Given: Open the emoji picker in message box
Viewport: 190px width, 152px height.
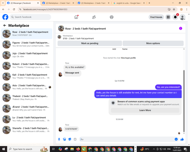Looking at the screenshot, I should point(176,139).
